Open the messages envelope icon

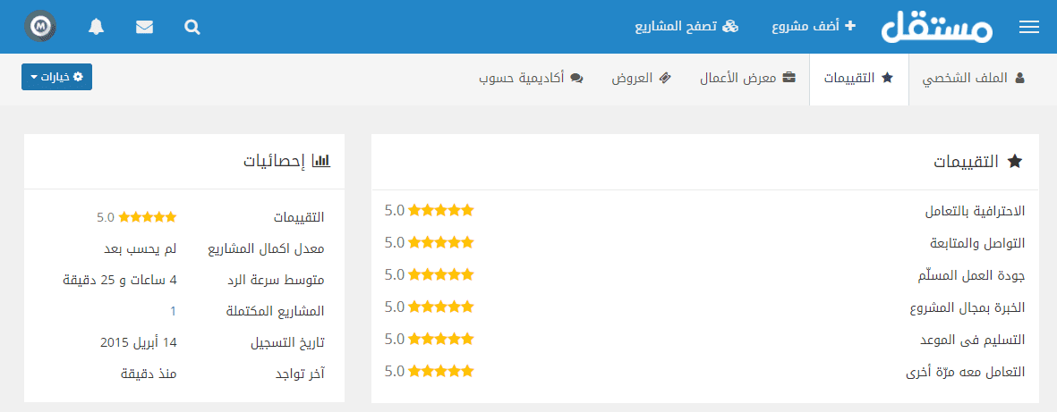pos(144,27)
